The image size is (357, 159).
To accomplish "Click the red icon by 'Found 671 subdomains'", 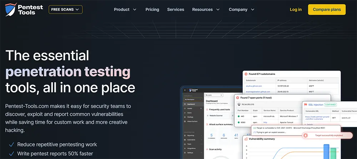I will point(246,74).
